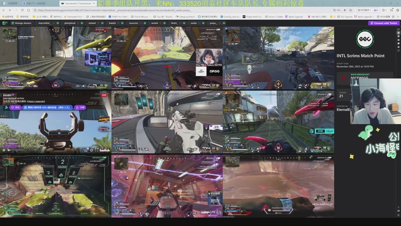
Task: Open the Origin Rank bookmark icon
Action: (x=244, y=17)
